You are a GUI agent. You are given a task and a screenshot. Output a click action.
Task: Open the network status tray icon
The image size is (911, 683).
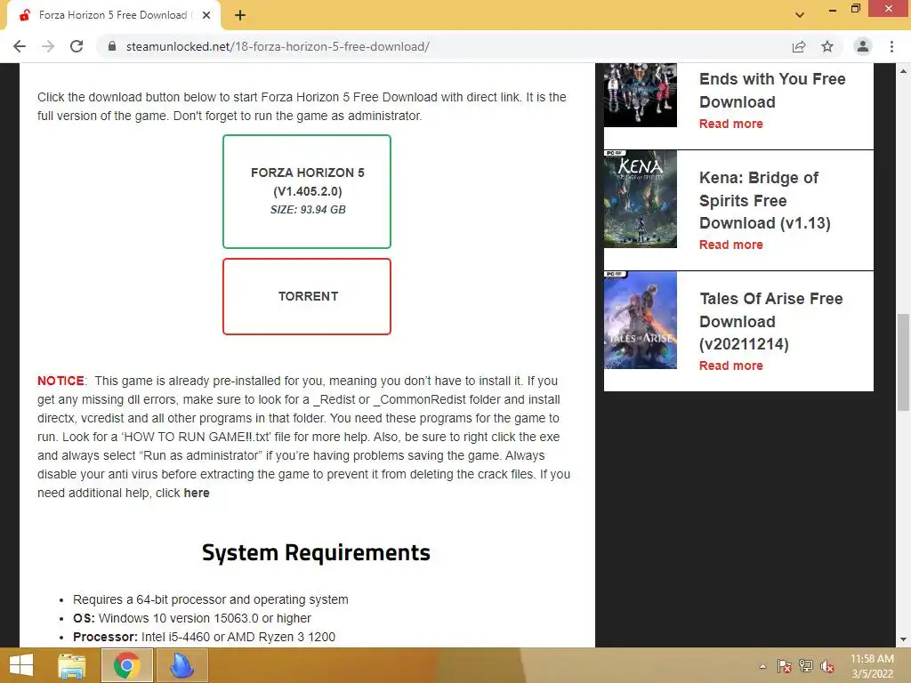[806, 666]
